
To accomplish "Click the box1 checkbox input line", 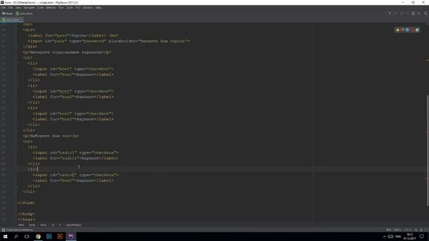I will point(73,69).
